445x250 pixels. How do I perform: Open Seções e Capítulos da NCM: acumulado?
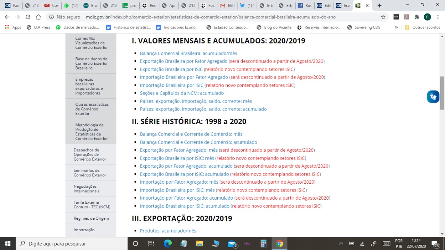[182, 93]
